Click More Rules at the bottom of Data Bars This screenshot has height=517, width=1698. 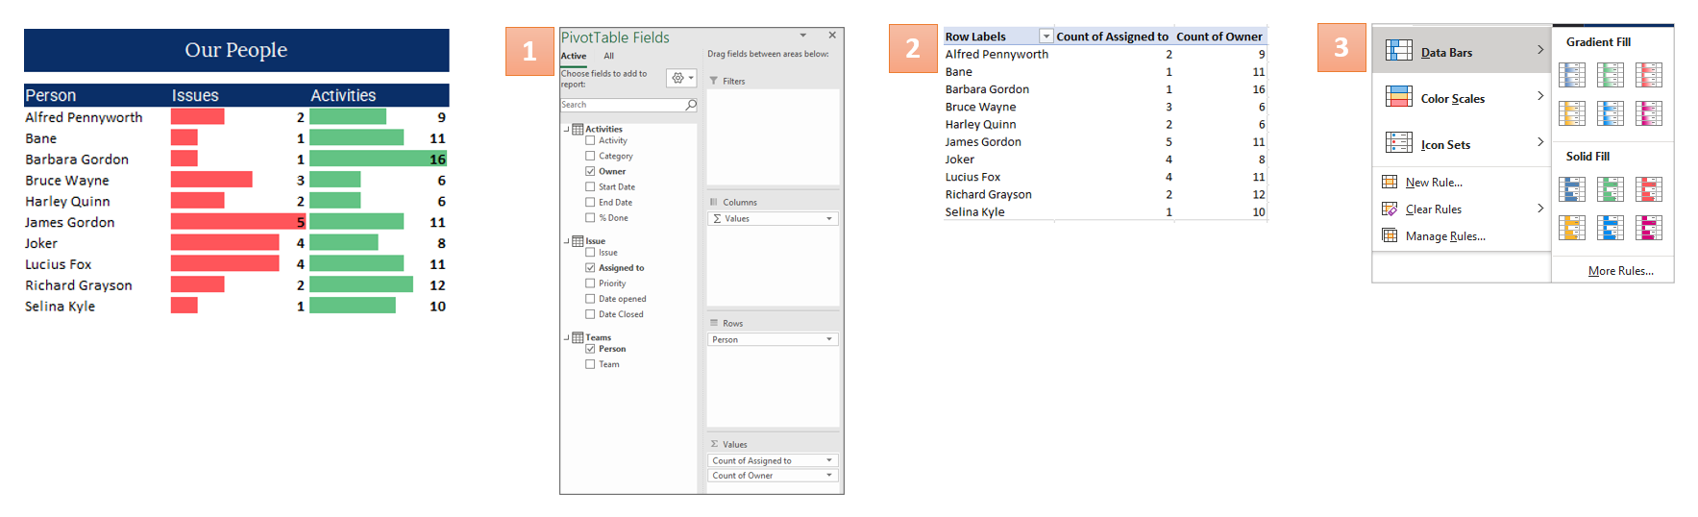coord(1621,271)
